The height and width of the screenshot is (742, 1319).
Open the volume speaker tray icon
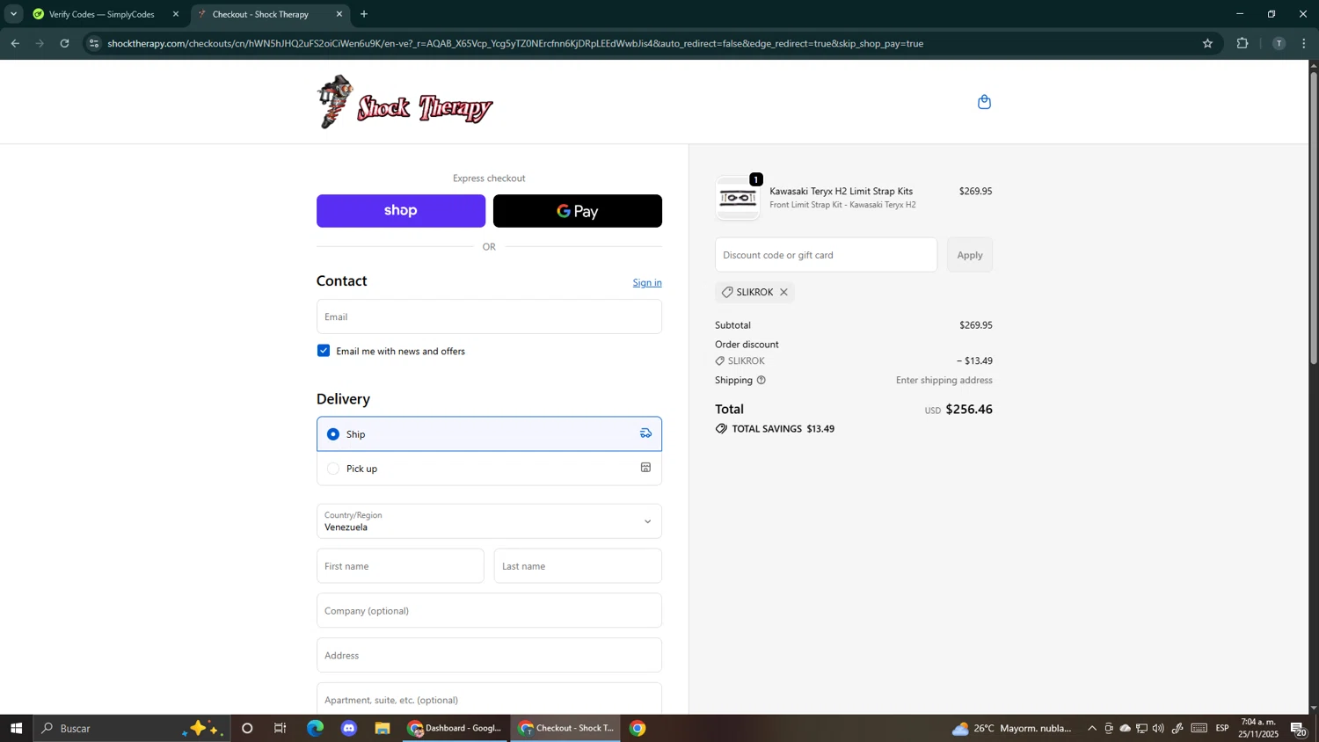(x=1158, y=728)
